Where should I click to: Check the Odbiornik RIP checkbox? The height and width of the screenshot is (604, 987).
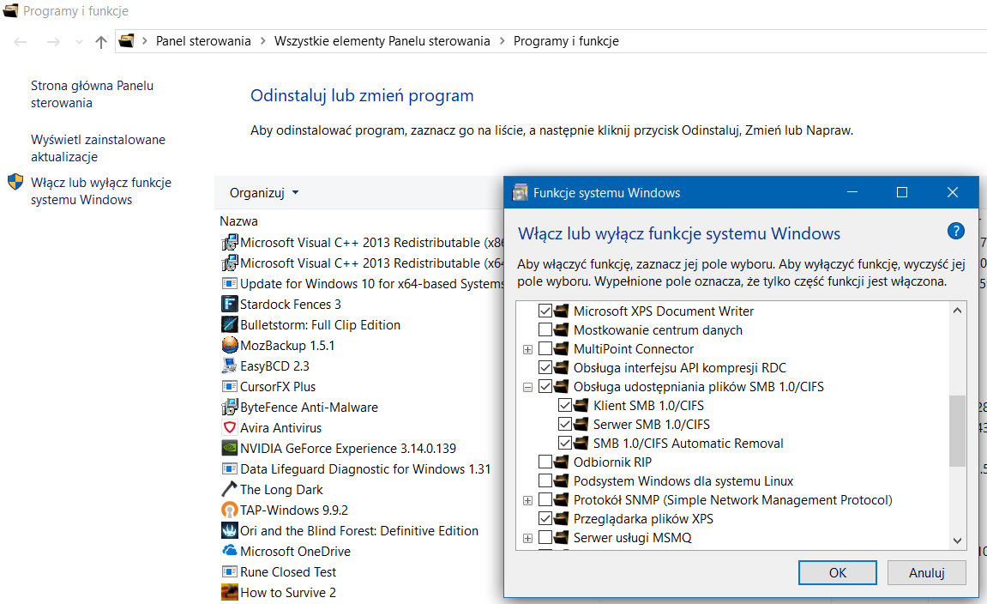pos(545,462)
